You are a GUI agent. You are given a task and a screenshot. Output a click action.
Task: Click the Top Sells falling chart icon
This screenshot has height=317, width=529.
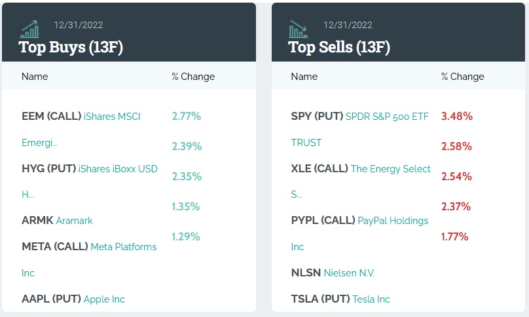pyautogui.click(x=299, y=29)
